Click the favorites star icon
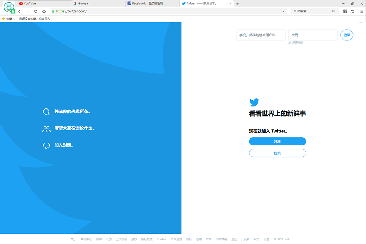Image resolution: width=366 pixels, height=244 pixels. (x=4, y=19)
